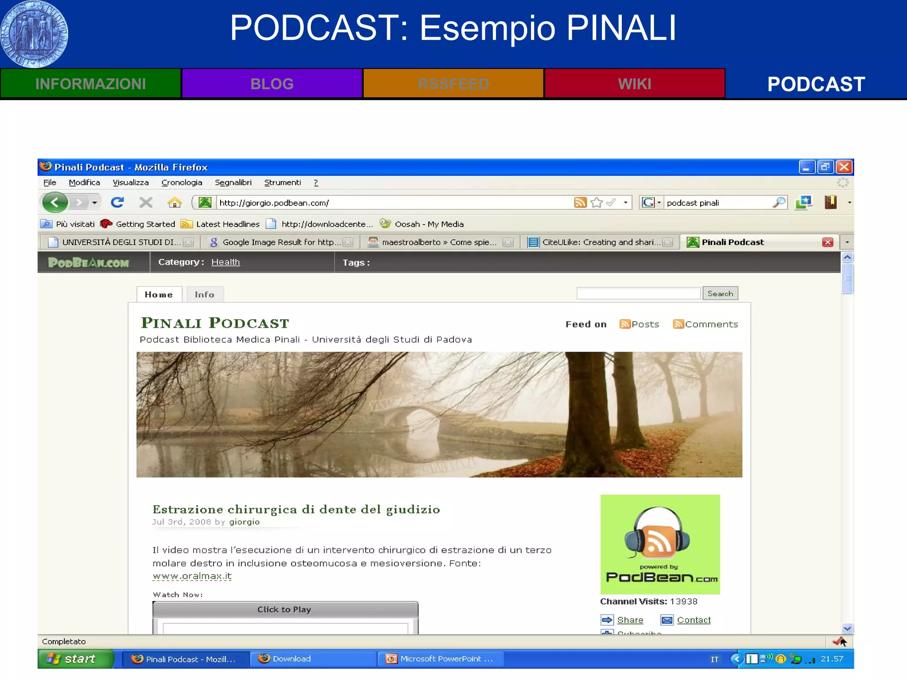Click the magnifier search icon in the search bar
907x680 pixels.
point(779,203)
